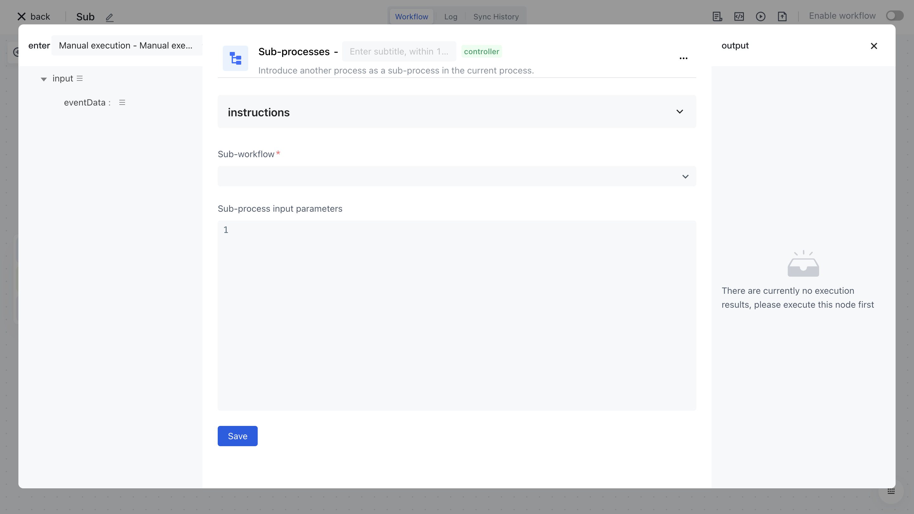Click the subtitle input field
The image size is (914, 514).
399,52
